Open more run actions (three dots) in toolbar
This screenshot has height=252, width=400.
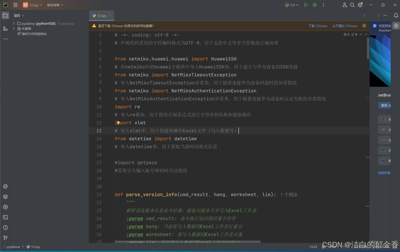323,5
